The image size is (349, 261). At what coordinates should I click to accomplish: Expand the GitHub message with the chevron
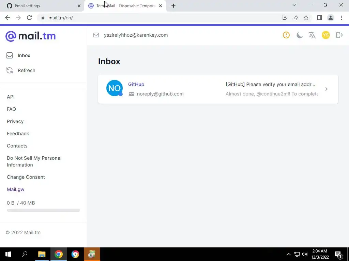coord(326,89)
